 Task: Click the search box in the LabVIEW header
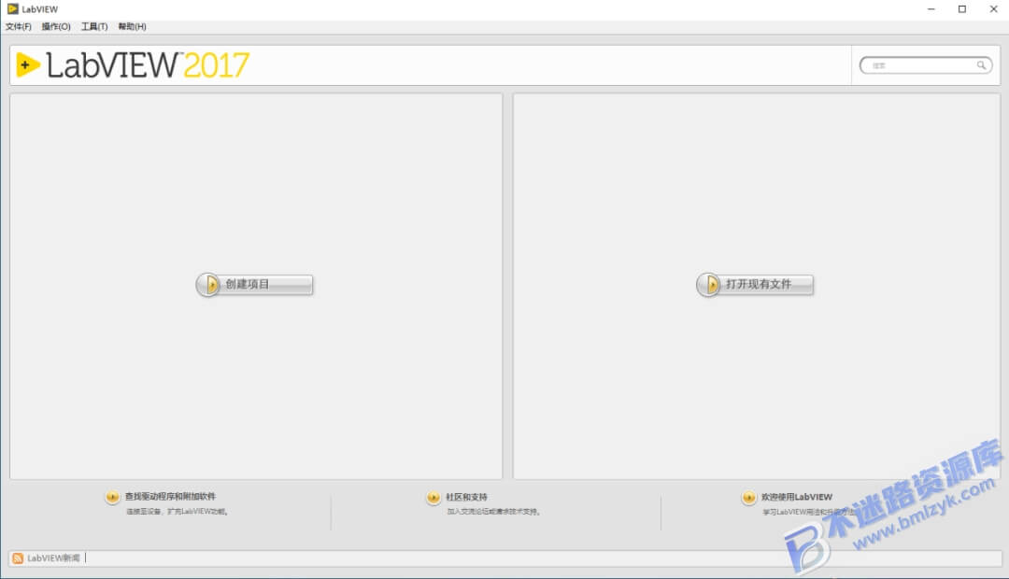(x=925, y=65)
